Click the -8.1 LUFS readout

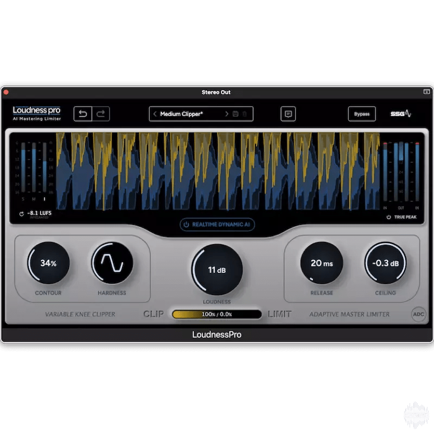(39, 213)
